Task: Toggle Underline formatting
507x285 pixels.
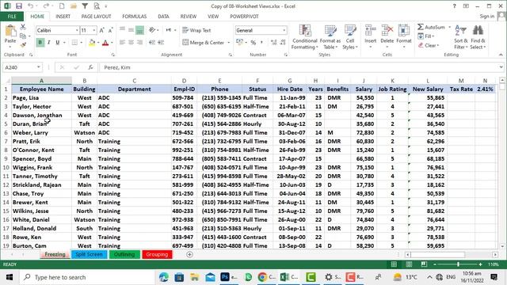Action: 58,42
